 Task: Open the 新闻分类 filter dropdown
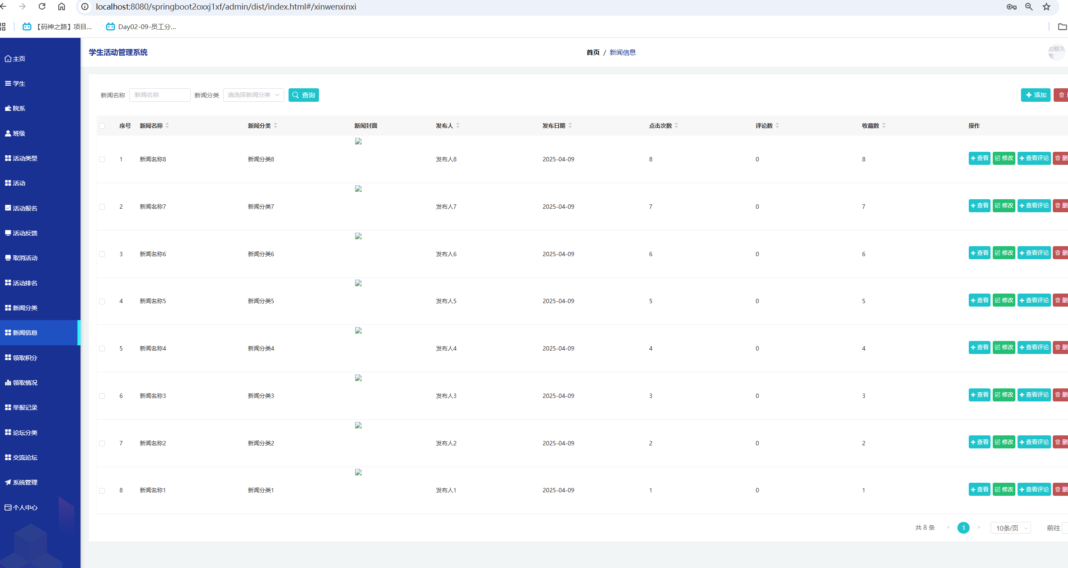coord(253,95)
